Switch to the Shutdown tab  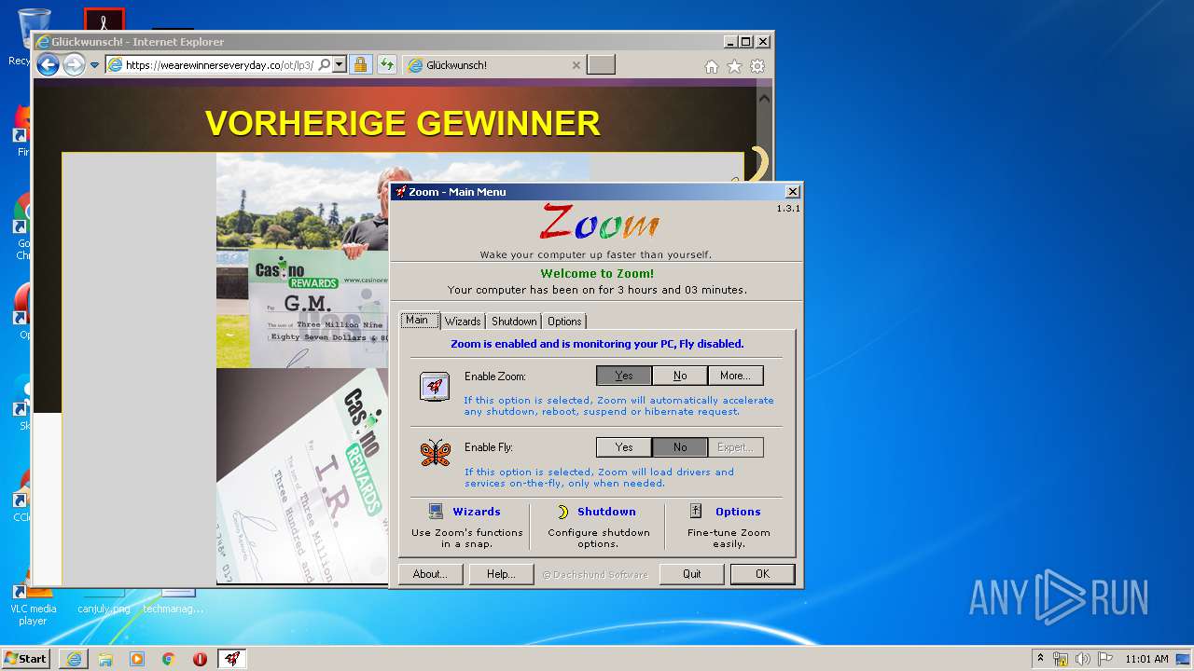(x=514, y=322)
